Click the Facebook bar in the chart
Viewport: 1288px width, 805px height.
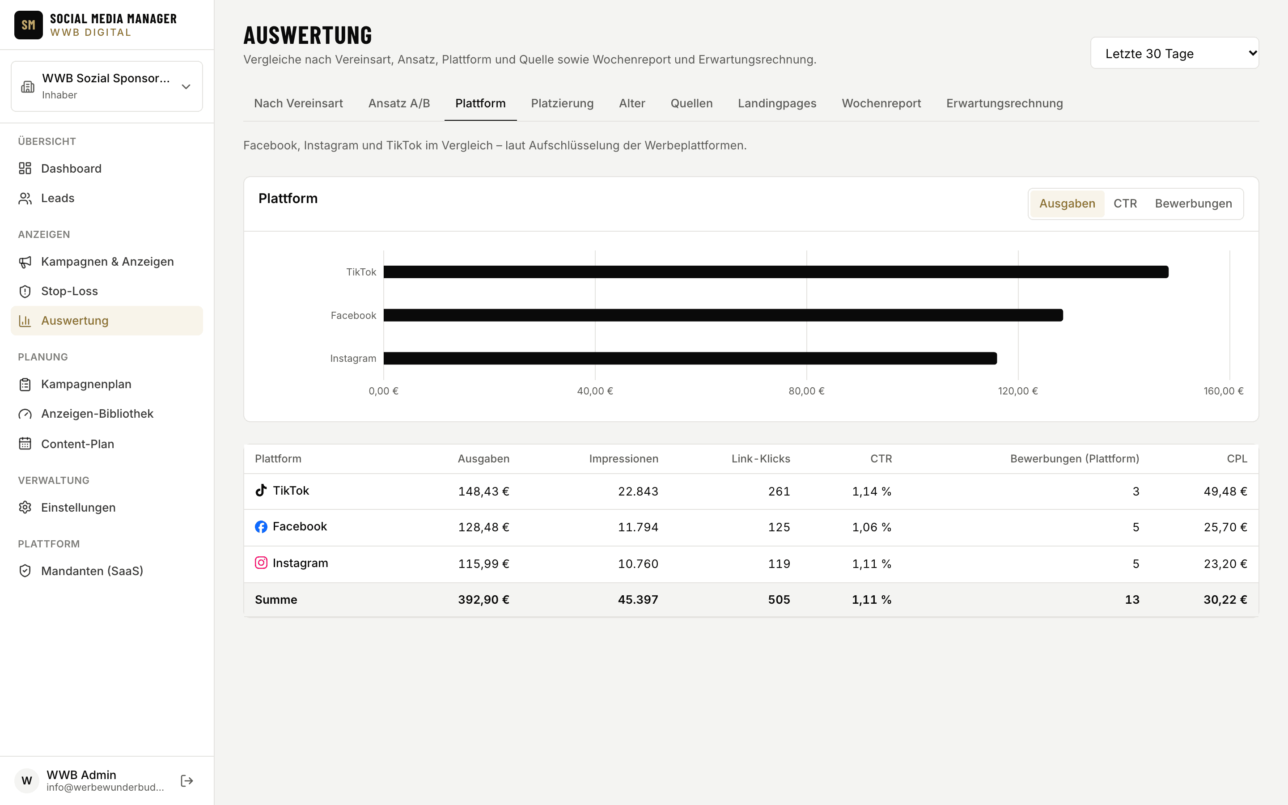[x=723, y=315]
